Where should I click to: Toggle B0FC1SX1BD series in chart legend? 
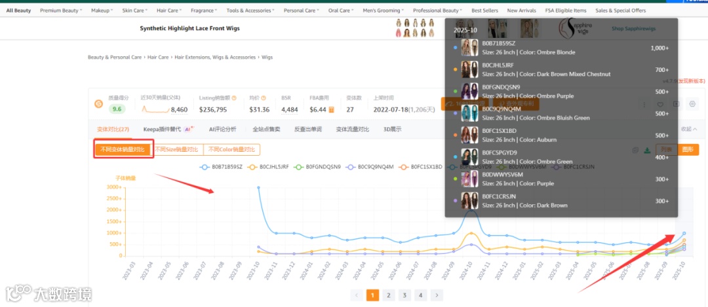pos(420,167)
